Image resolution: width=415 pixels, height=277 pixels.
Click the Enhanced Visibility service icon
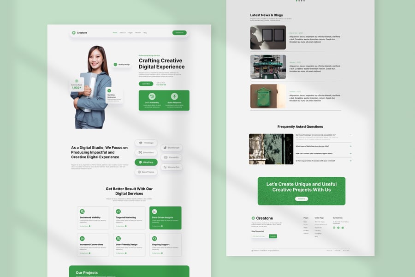(x=82, y=211)
